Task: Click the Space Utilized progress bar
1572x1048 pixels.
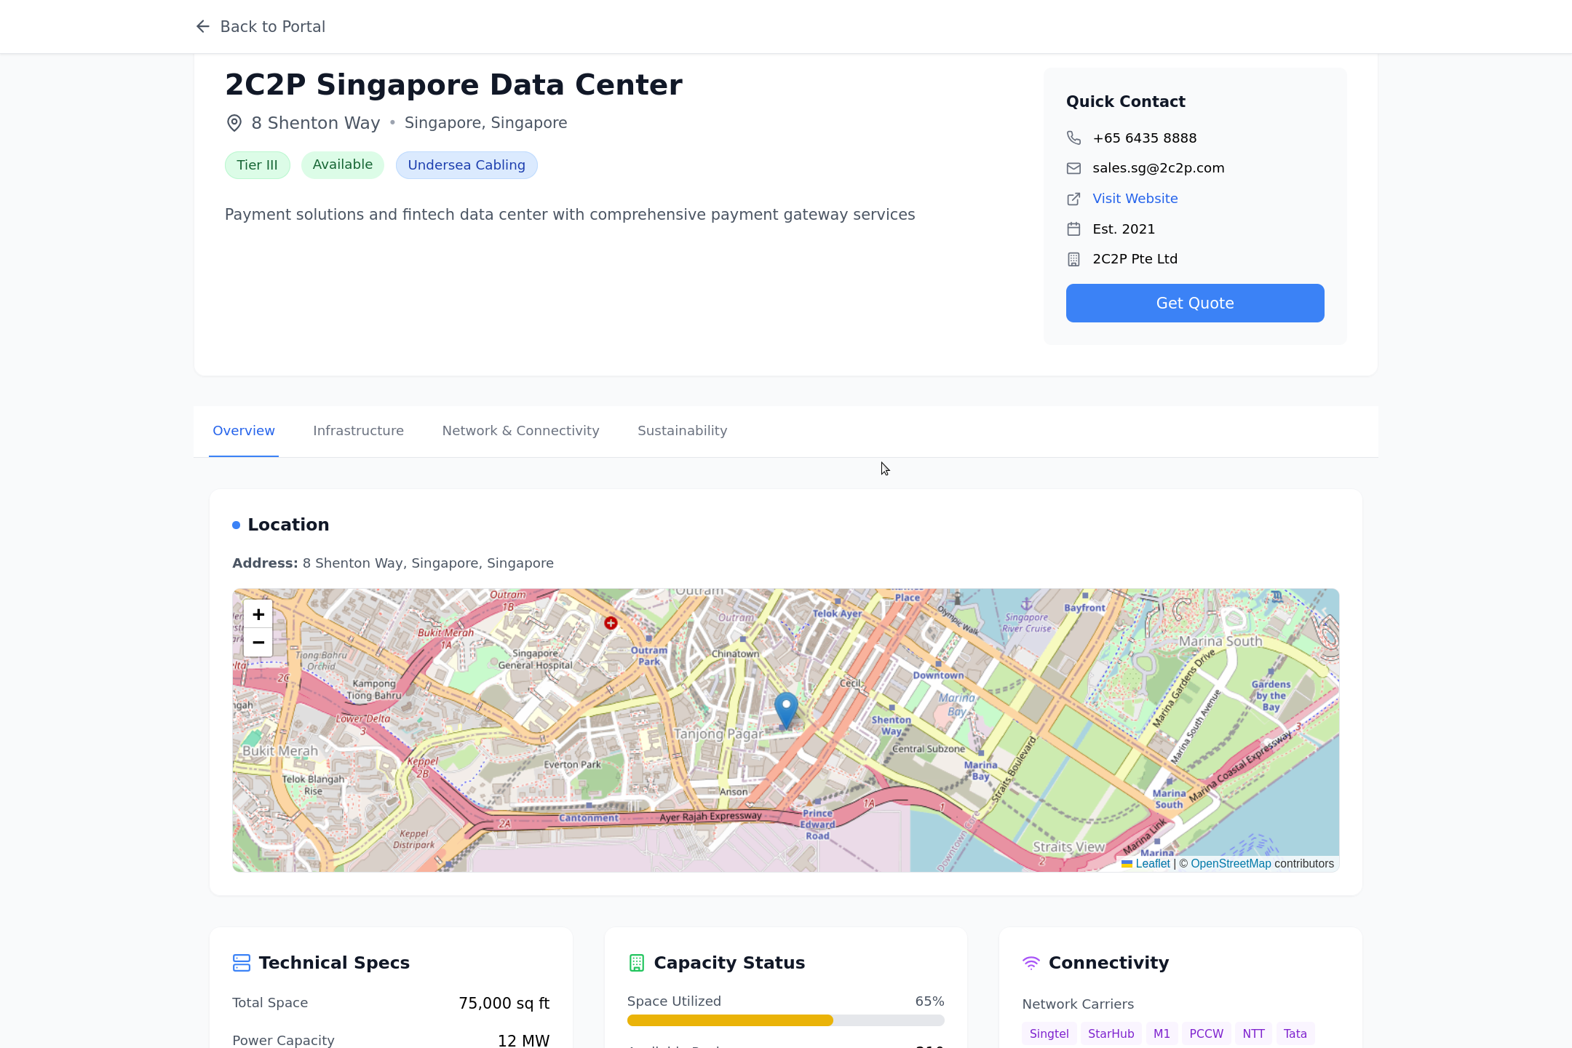Action: pyautogui.click(x=785, y=1020)
